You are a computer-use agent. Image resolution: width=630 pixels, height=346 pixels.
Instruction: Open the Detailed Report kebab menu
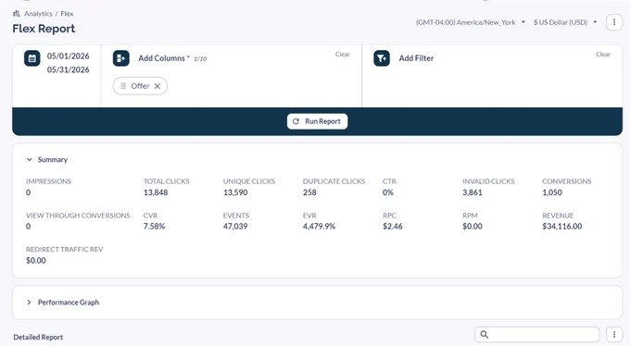point(614,334)
